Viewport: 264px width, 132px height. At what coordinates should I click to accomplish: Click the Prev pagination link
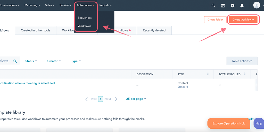pos(94,99)
